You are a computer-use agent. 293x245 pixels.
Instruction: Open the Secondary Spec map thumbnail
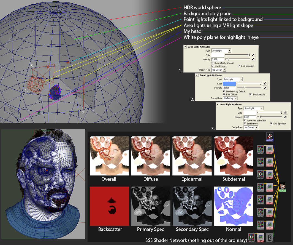pos(192,206)
